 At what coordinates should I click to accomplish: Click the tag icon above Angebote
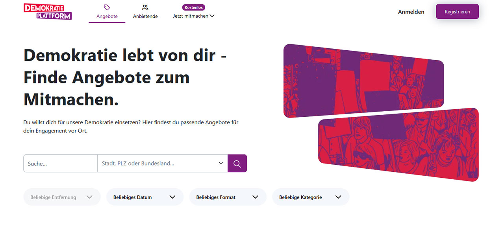[x=107, y=7]
